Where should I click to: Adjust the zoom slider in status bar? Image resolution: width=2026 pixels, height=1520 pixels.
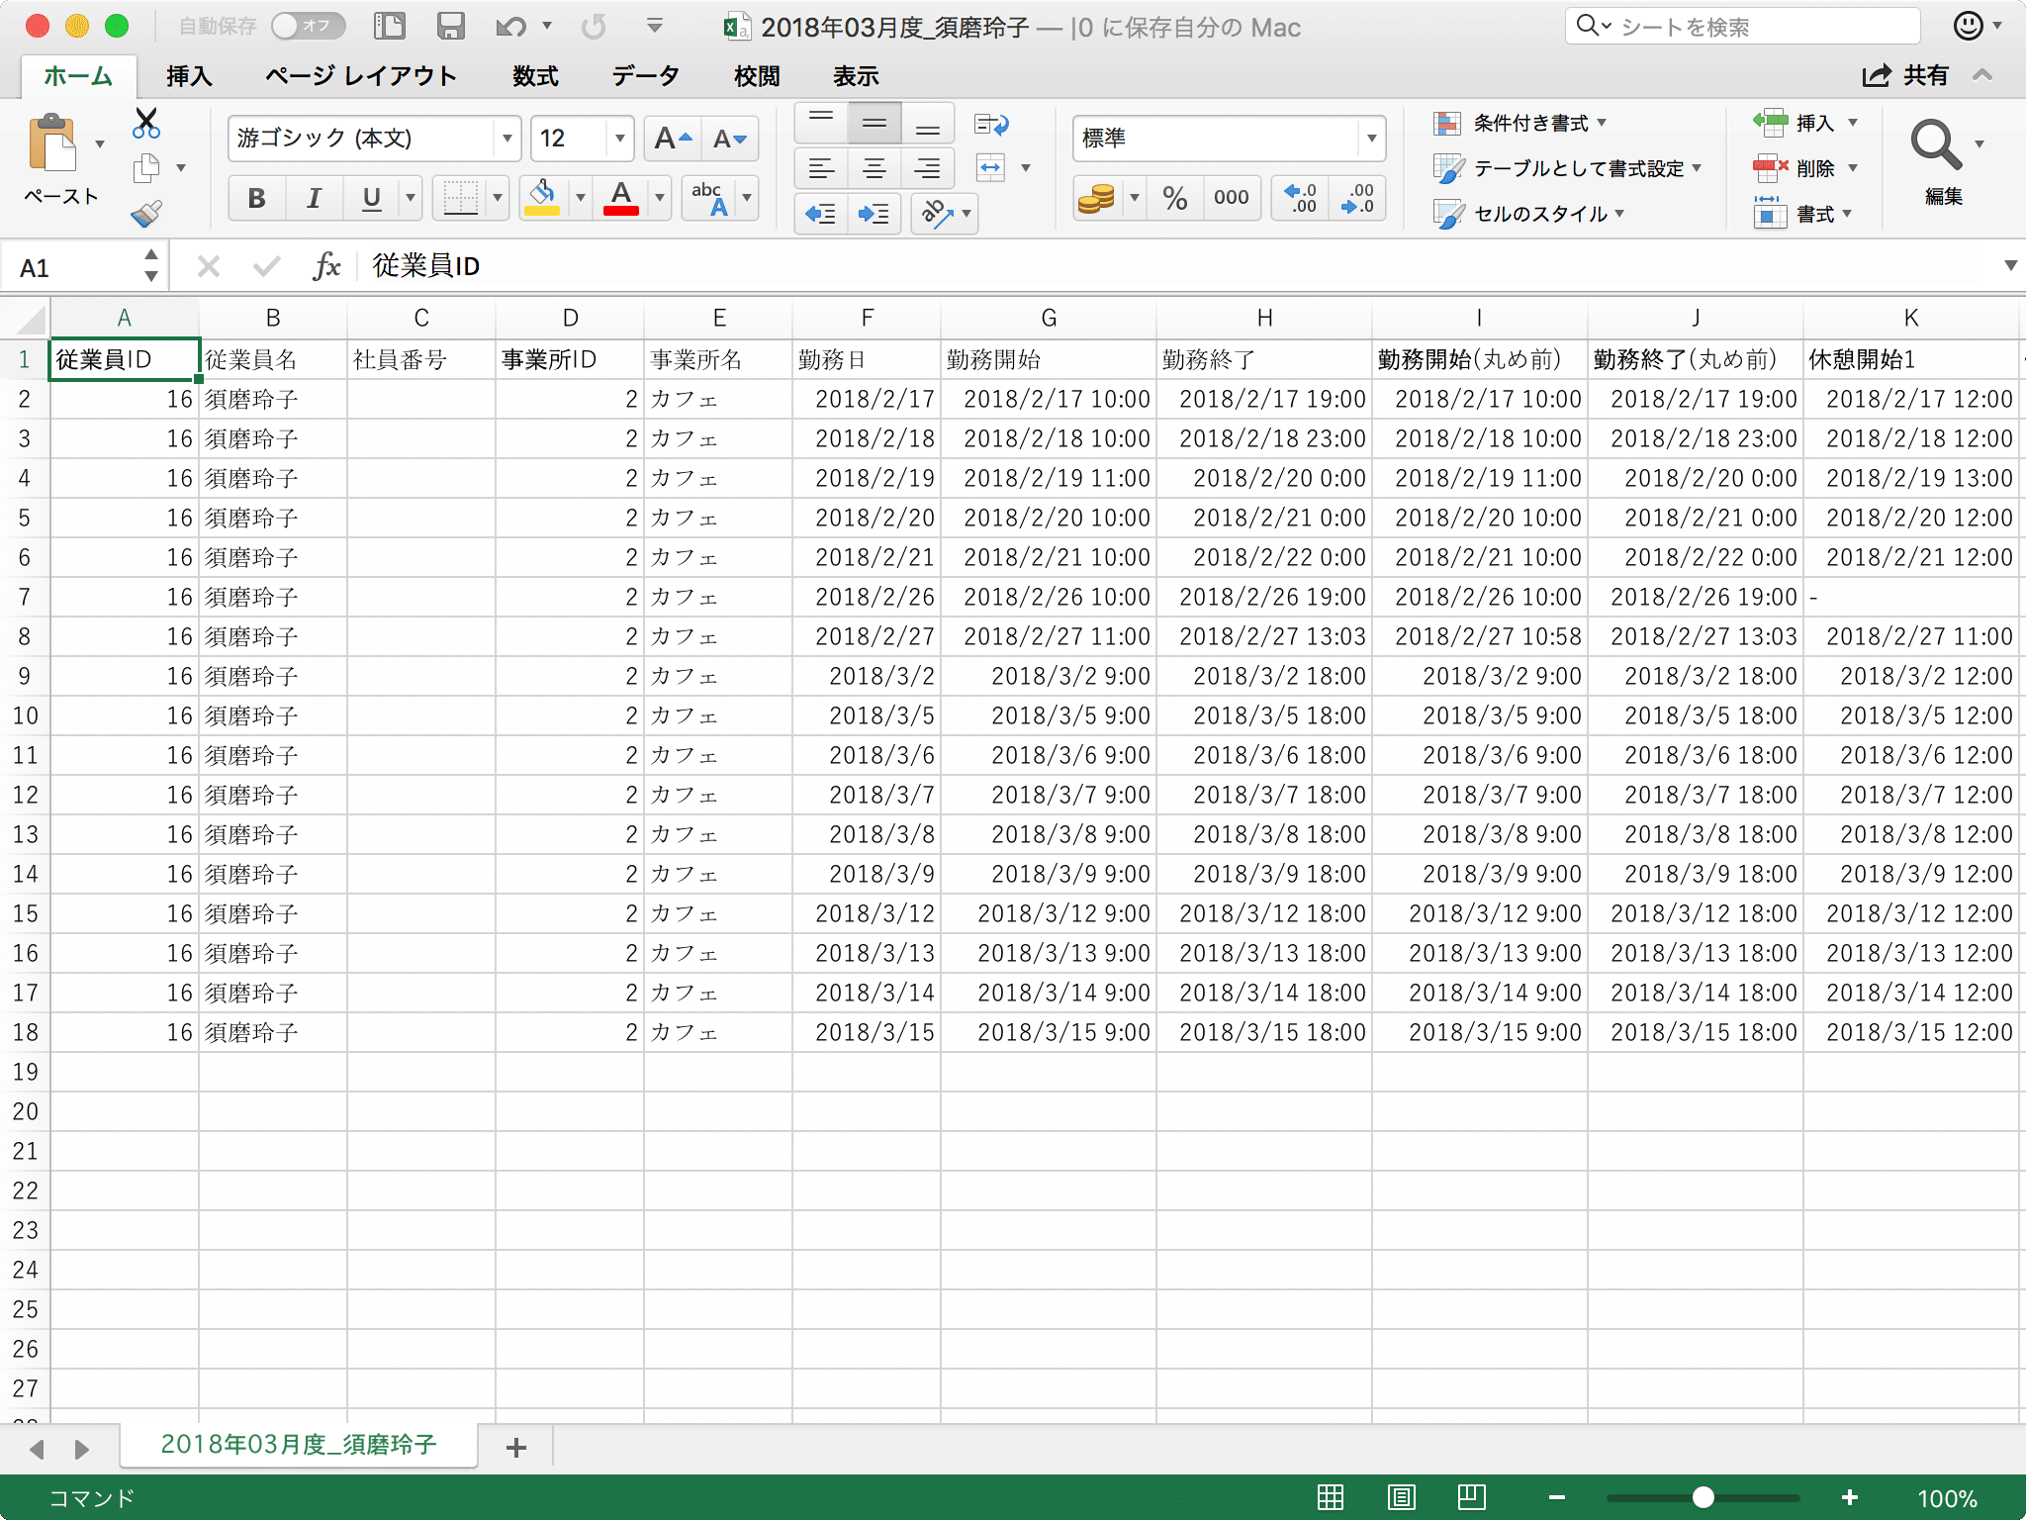pyautogui.click(x=1704, y=1497)
